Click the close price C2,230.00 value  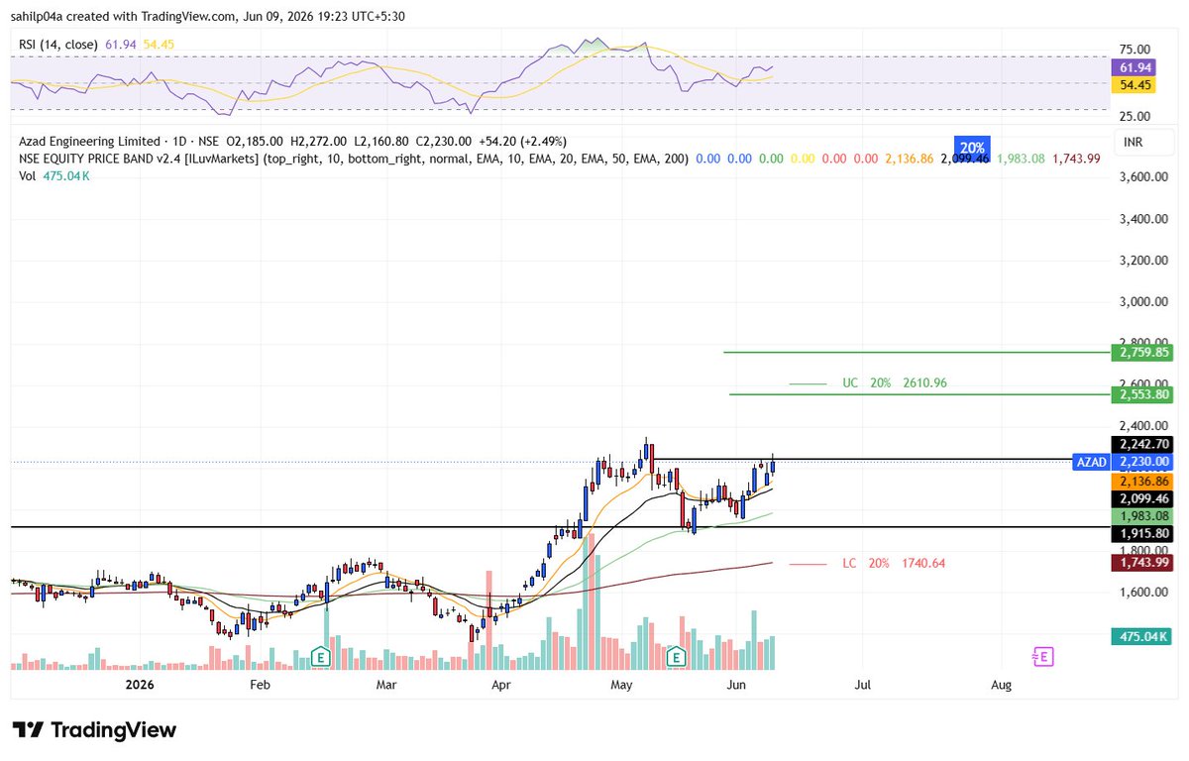(x=443, y=142)
